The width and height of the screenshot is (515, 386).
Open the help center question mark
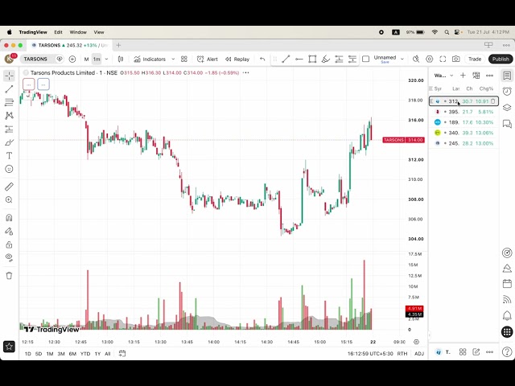pyautogui.click(x=507, y=352)
